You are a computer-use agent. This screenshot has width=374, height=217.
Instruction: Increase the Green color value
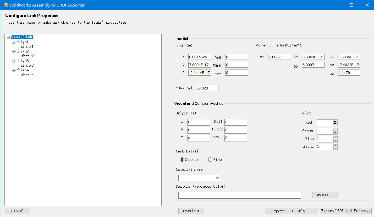[x=335, y=130]
